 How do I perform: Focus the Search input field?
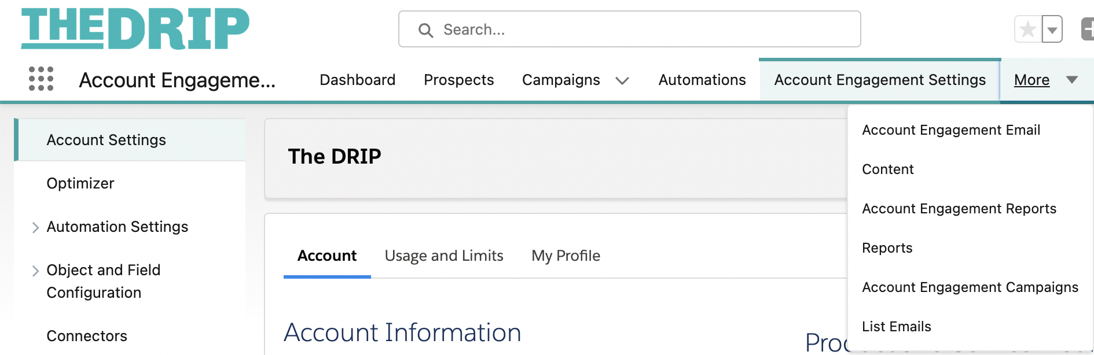click(x=630, y=29)
